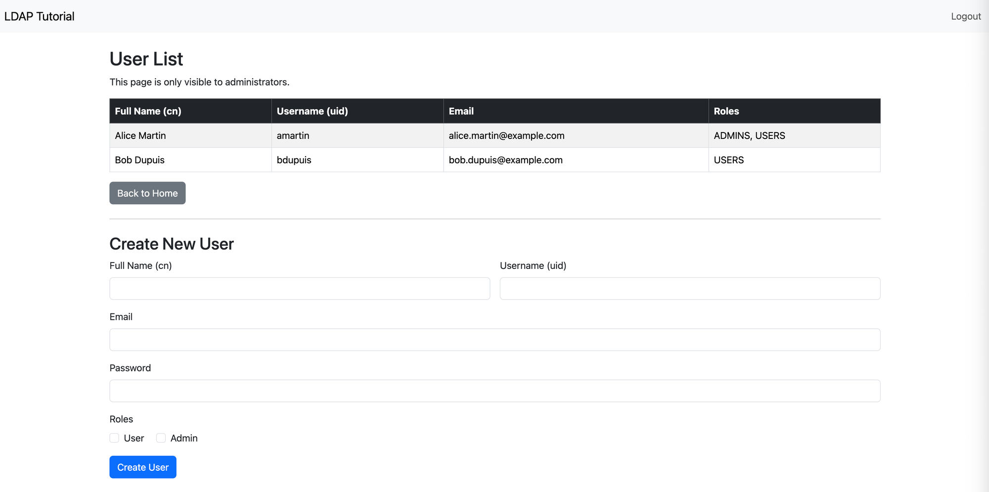The width and height of the screenshot is (989, 492).
Task: Select the Email text box in the form
Action: (x=494, y=340)
